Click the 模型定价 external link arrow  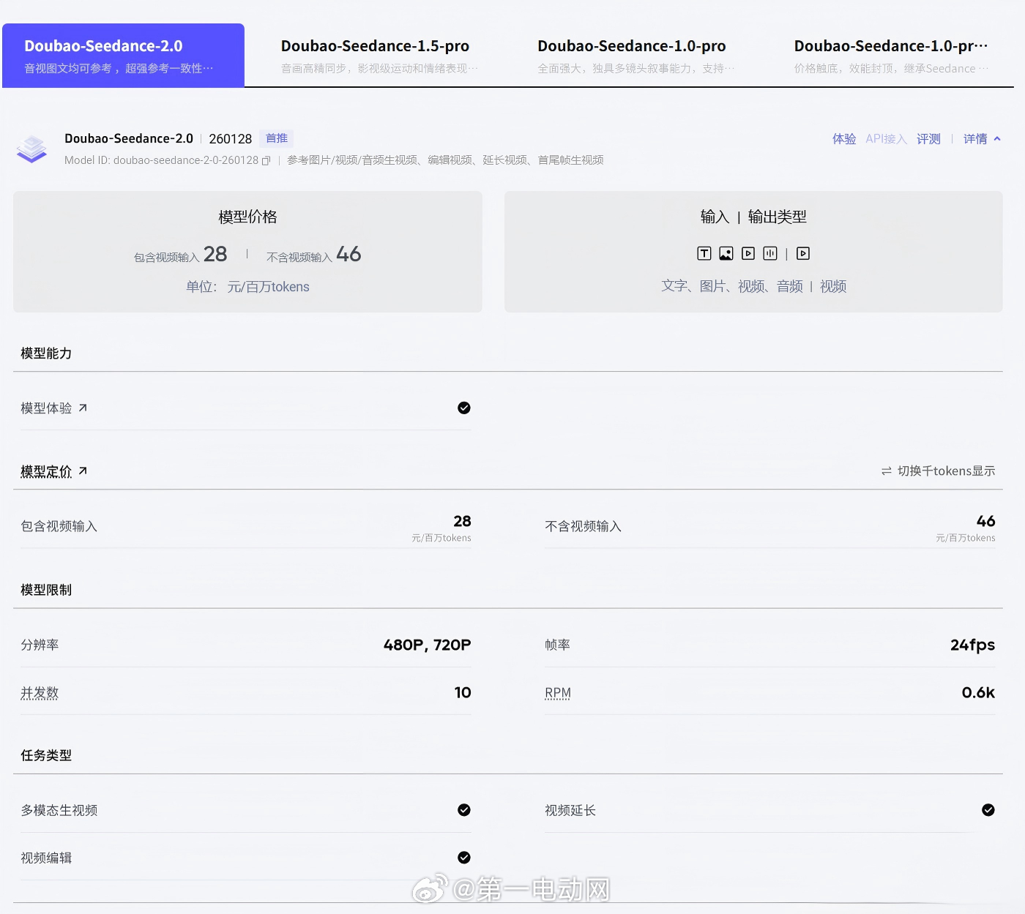click(83, 471)
